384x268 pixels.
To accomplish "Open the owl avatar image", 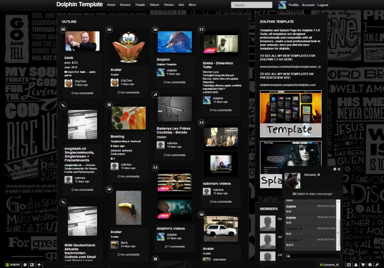I will [129, 47].
